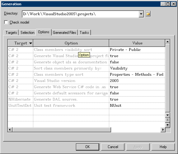Select the Private - Public value cell
This screenshot has width=178, height=154.
pos(137,50)
